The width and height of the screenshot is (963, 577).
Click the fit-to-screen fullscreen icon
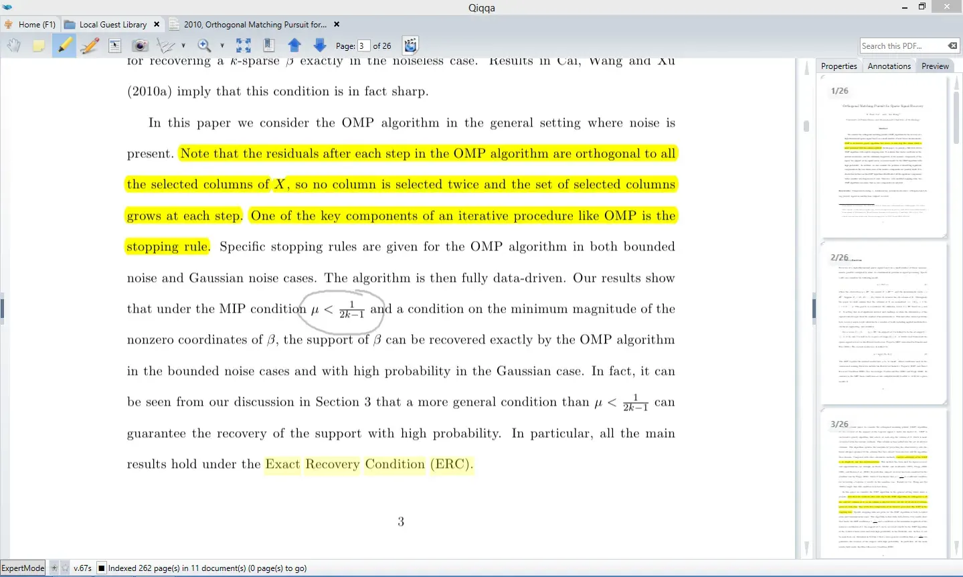[244, 46]
